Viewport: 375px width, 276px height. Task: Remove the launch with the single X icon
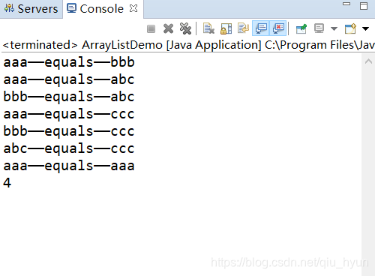[x=168, y=28]
